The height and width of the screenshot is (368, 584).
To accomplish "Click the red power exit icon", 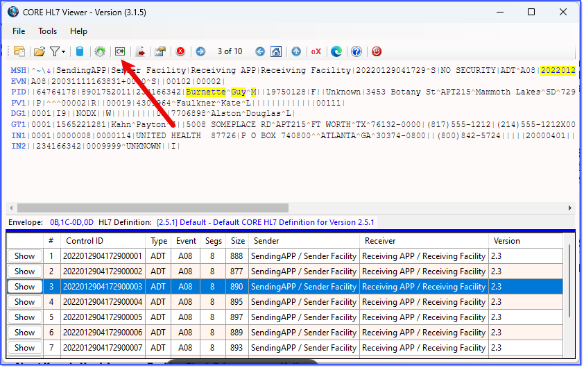I will click(x=377, y=51).
